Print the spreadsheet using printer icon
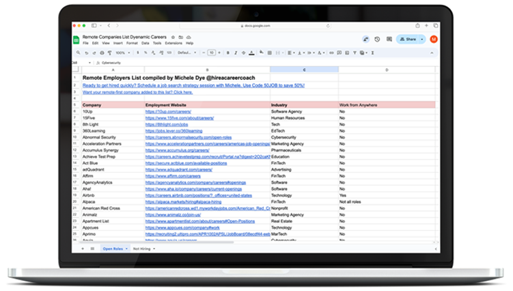This screenshot has width=513, height=291. pyautogui.click(x=102, y=53)
